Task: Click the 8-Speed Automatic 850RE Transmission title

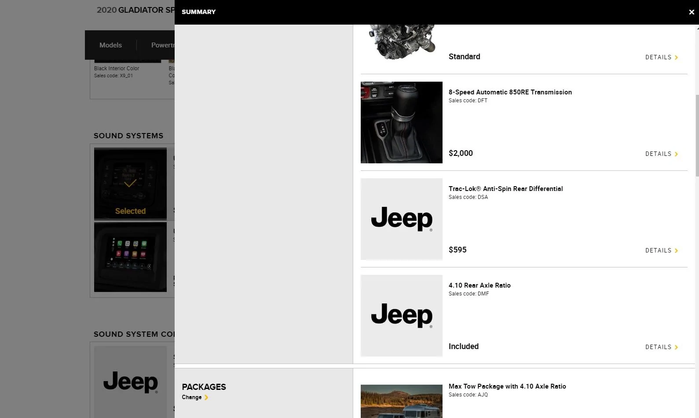Action: 510,92
